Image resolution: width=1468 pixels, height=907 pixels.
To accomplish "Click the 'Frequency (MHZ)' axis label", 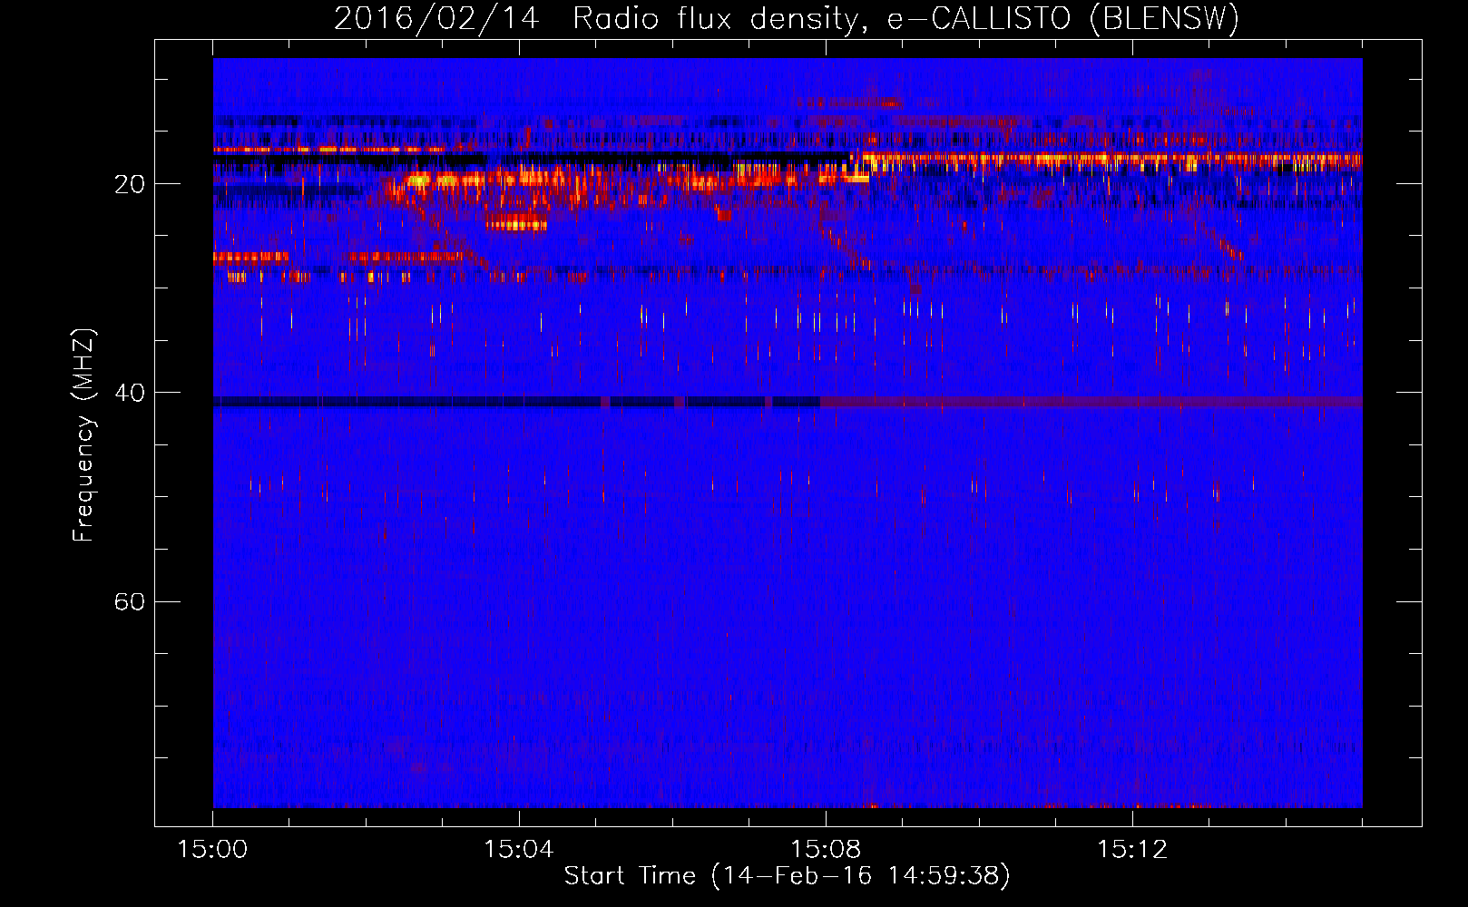I will click(83, 435).
